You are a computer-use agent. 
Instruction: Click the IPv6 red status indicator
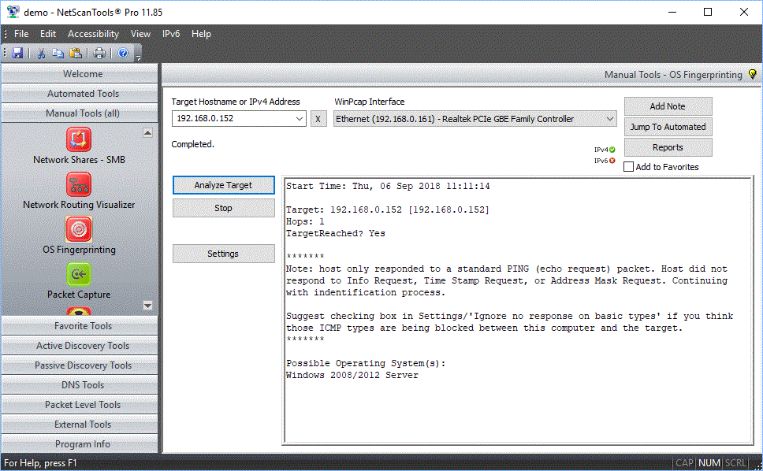click(612, 161)
